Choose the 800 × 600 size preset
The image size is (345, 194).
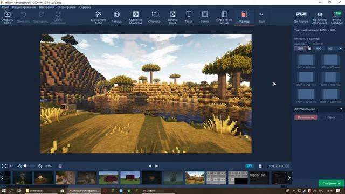[x=330, y=62]
